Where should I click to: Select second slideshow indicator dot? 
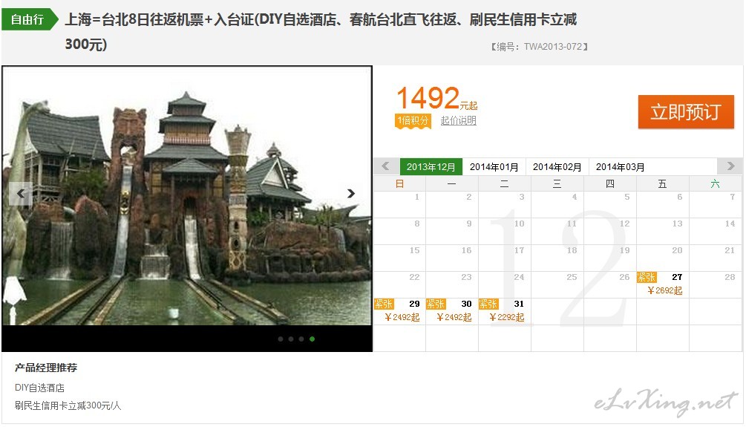[x=291, y=339]
